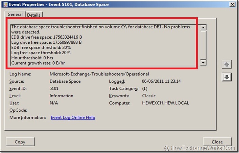The height and width of the screenshot is (153, 239).
Task: Go to previous event with up arrow button
Action: pyautogui.click(x=226, y=65)
